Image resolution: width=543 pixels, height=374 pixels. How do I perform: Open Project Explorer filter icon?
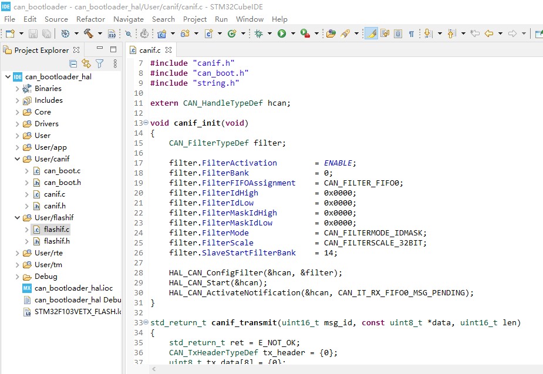tap(100, 64)
